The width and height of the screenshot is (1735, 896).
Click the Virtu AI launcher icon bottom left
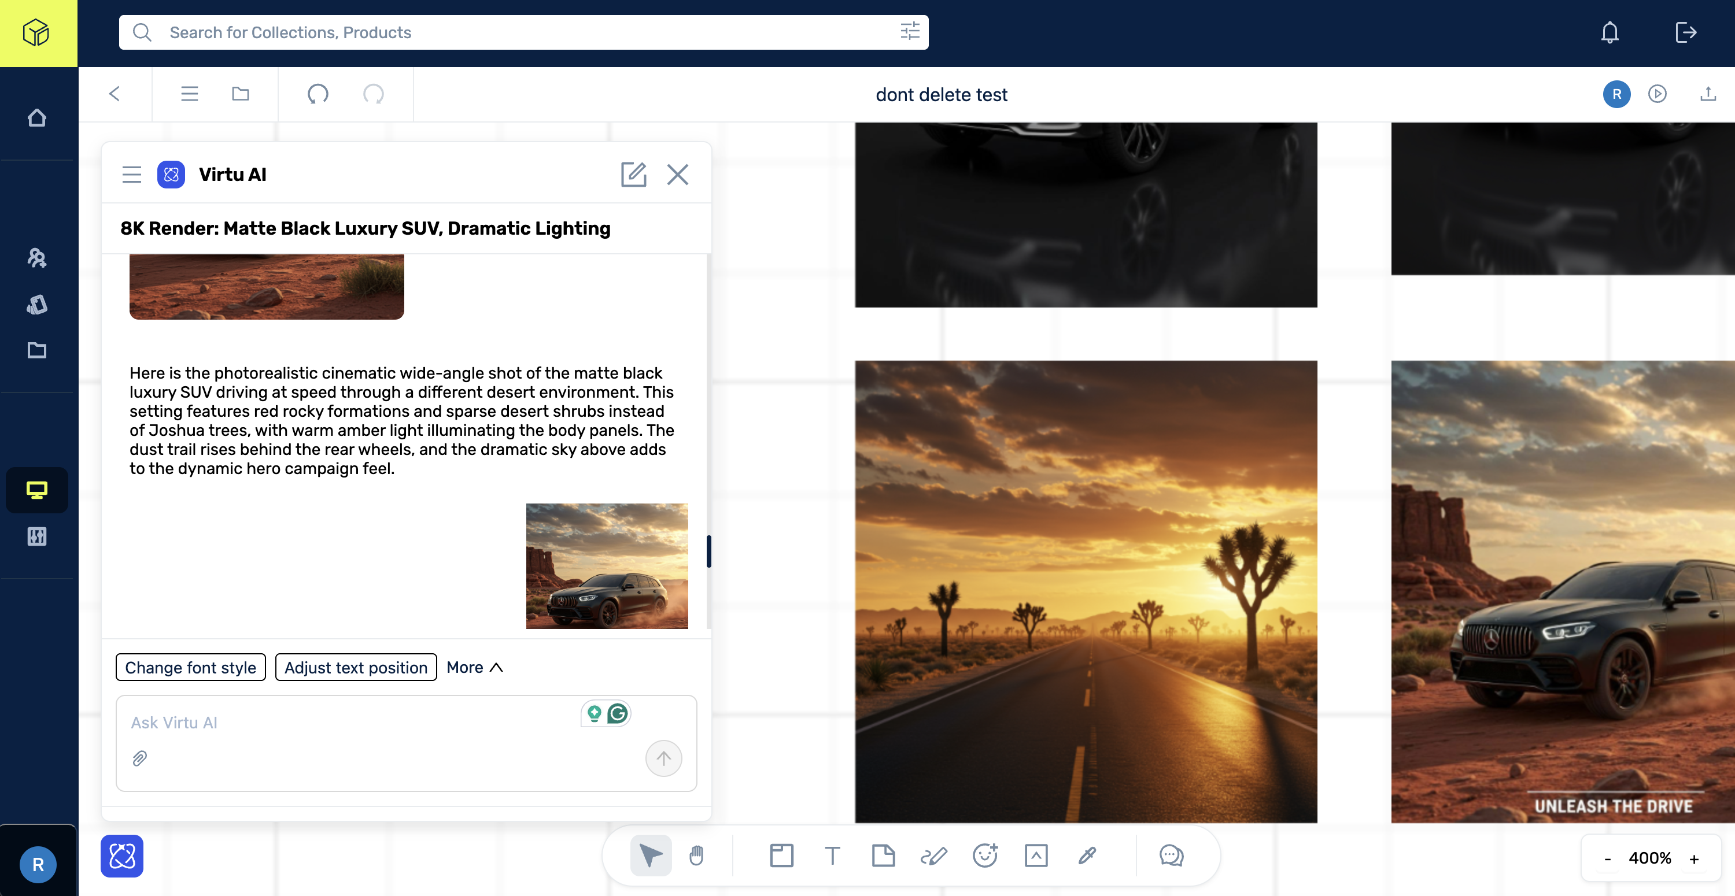tap(122, 856)
